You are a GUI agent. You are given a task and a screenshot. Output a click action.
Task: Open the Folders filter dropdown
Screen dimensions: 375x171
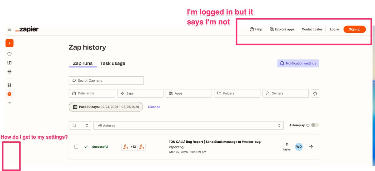coord(237,93)
